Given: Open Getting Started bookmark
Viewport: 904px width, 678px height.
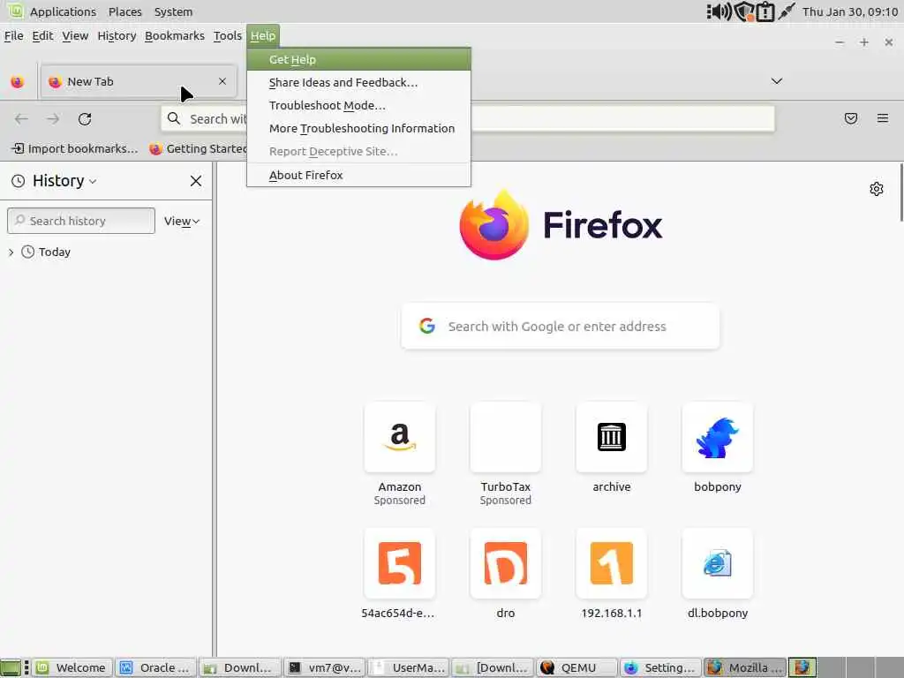Looking at the screenshot, I should (x=199, y=148).
